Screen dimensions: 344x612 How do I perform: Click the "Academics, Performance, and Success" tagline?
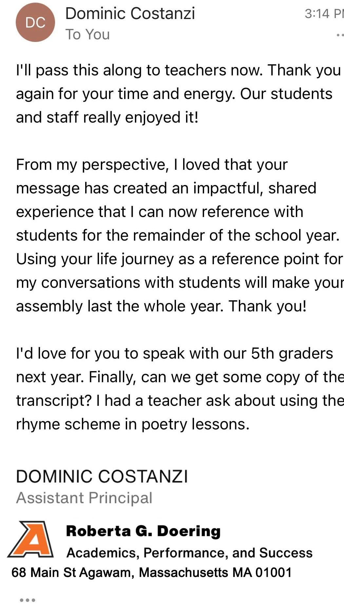point(189,553)
